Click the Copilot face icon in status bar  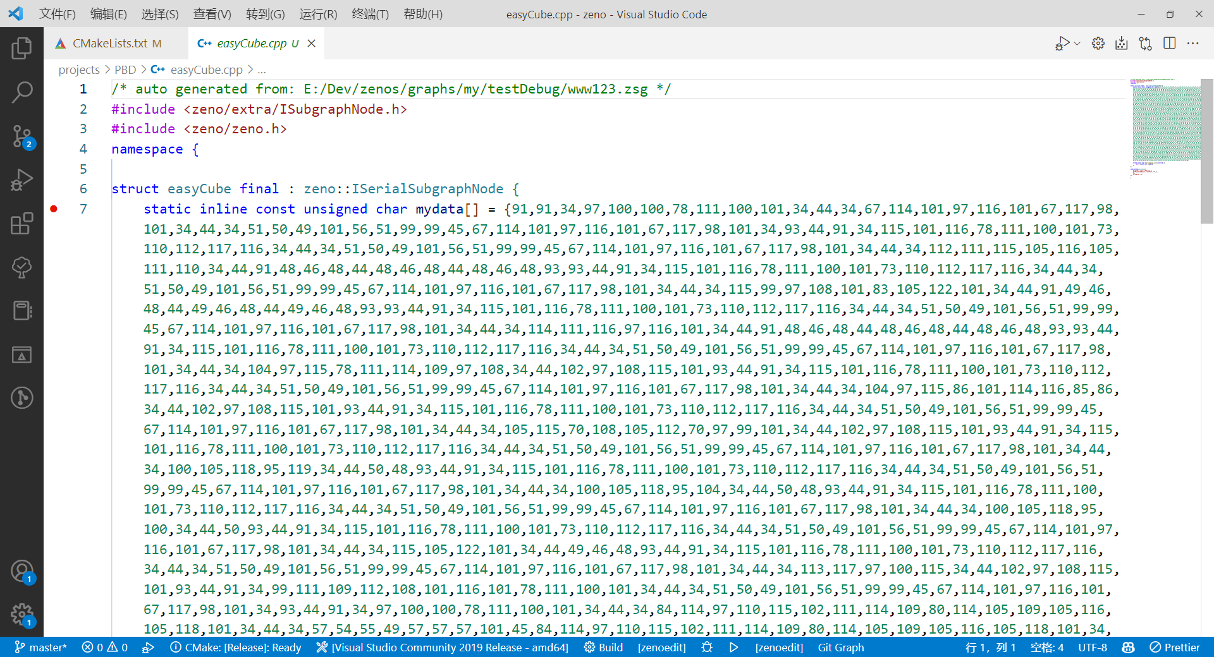1128,648
